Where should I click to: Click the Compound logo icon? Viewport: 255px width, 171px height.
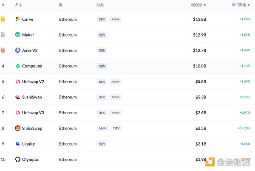(x=17, y=66)
